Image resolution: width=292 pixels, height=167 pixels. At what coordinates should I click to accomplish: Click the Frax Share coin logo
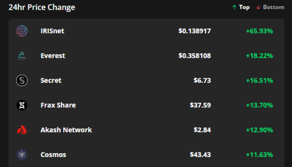coord(22,105)
